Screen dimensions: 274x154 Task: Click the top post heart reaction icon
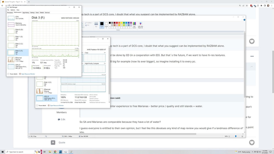tap(252, 41)
